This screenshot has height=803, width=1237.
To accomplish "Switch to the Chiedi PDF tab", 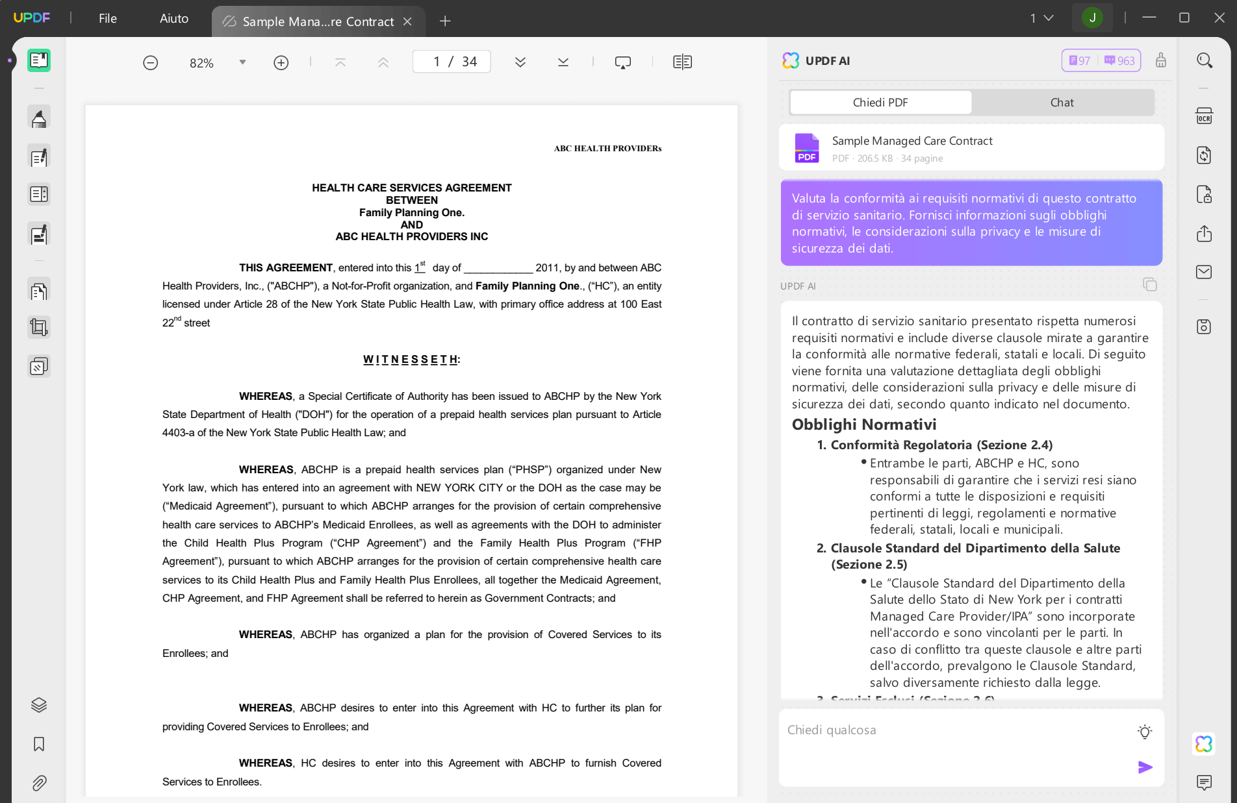I will click(x=880, y=103).
